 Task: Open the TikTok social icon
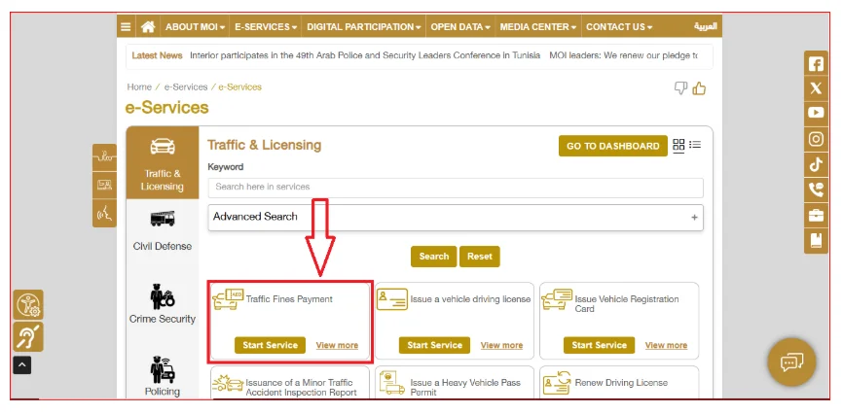[x=816, y=164]
